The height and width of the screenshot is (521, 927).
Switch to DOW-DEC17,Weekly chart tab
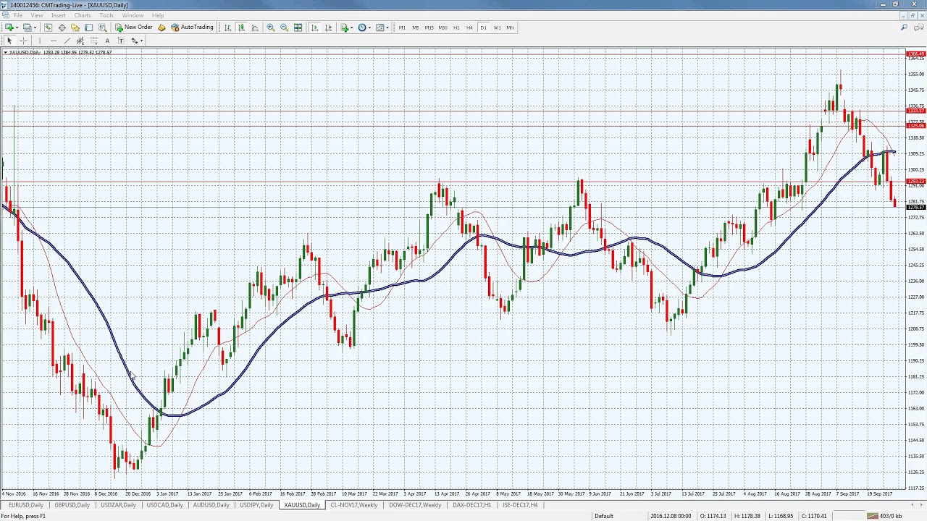pyautogui.click(x=415, y=505)
